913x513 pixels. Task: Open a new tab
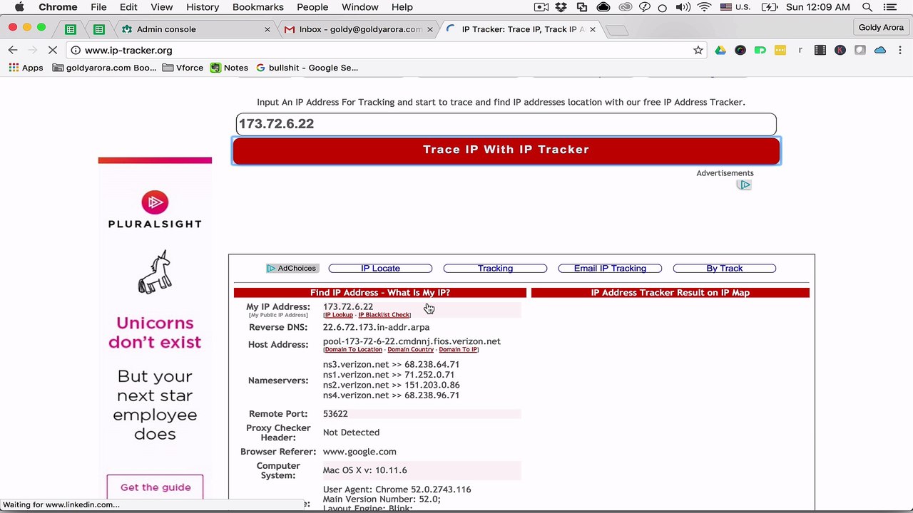(x=618, y=30)
